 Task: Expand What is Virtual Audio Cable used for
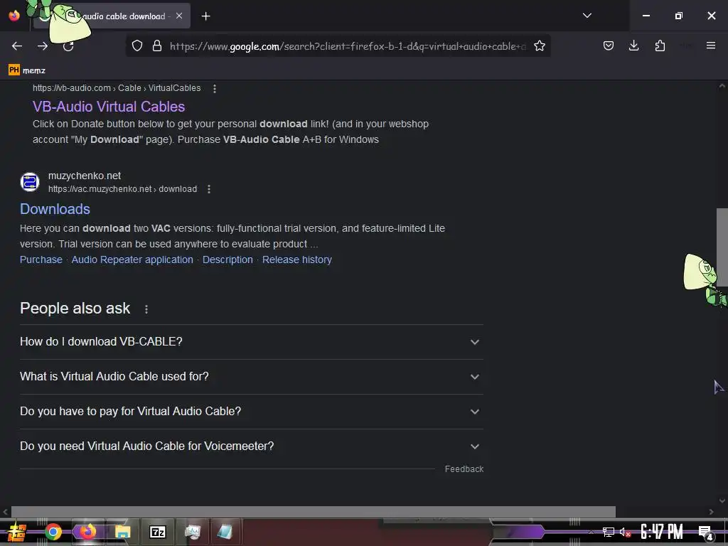pos(252,377)
